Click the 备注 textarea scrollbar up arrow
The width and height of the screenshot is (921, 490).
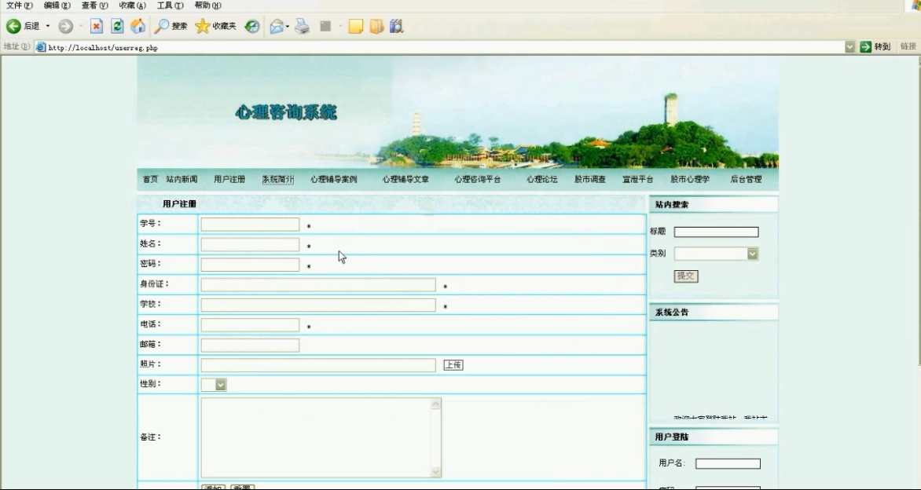pos(436,404)
